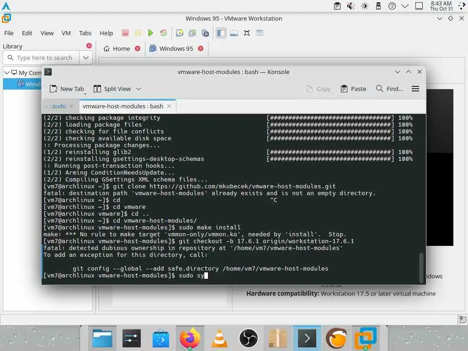Close the '~ : sudo' Konsole tab
The width and height of the screenshot is (468, 351).
pos(72,106)
